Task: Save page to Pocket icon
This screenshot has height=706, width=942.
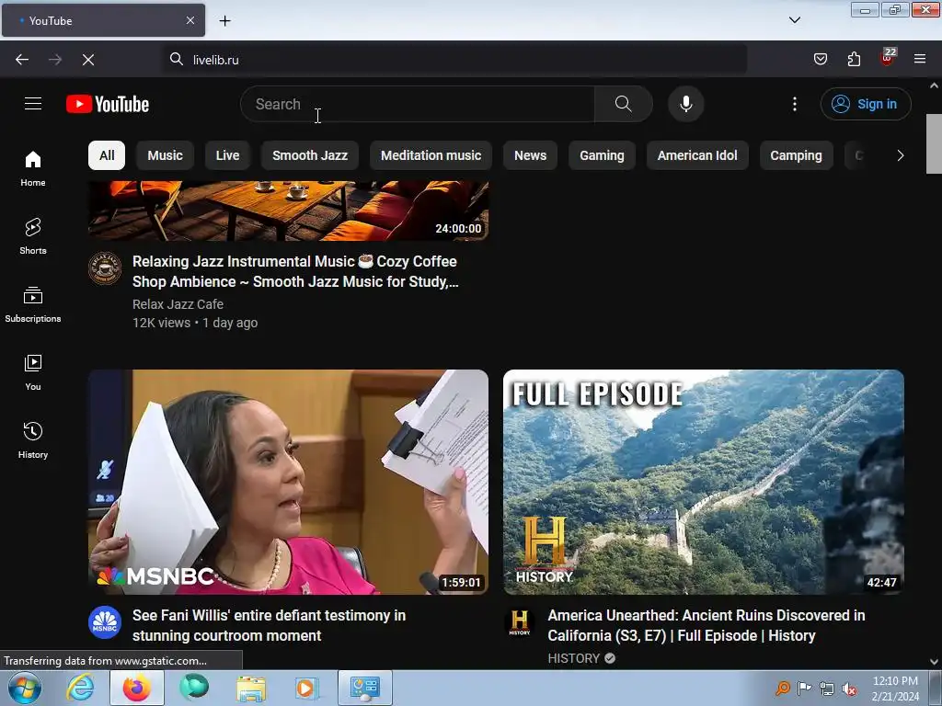Action: click(x=820, y=59)
